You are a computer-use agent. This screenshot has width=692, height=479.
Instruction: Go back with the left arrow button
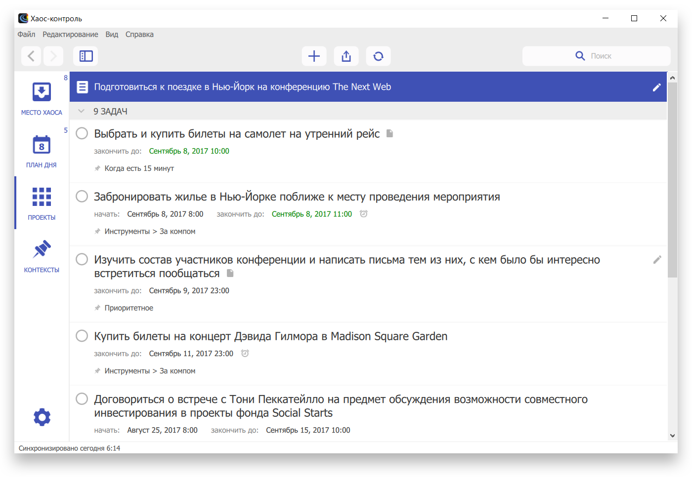pyautogui.click(x=31, y=56)
